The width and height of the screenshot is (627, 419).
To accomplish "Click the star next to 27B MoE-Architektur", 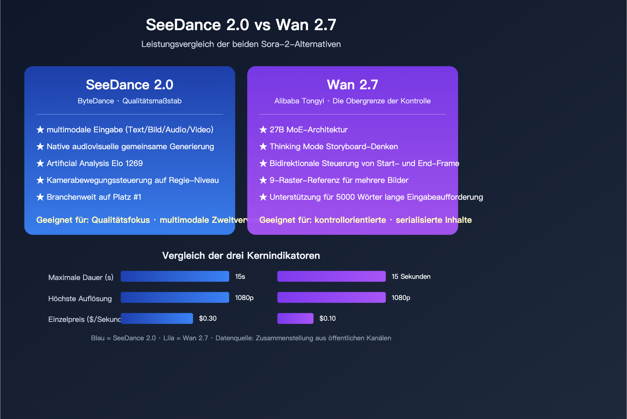I will coord(263,130).
